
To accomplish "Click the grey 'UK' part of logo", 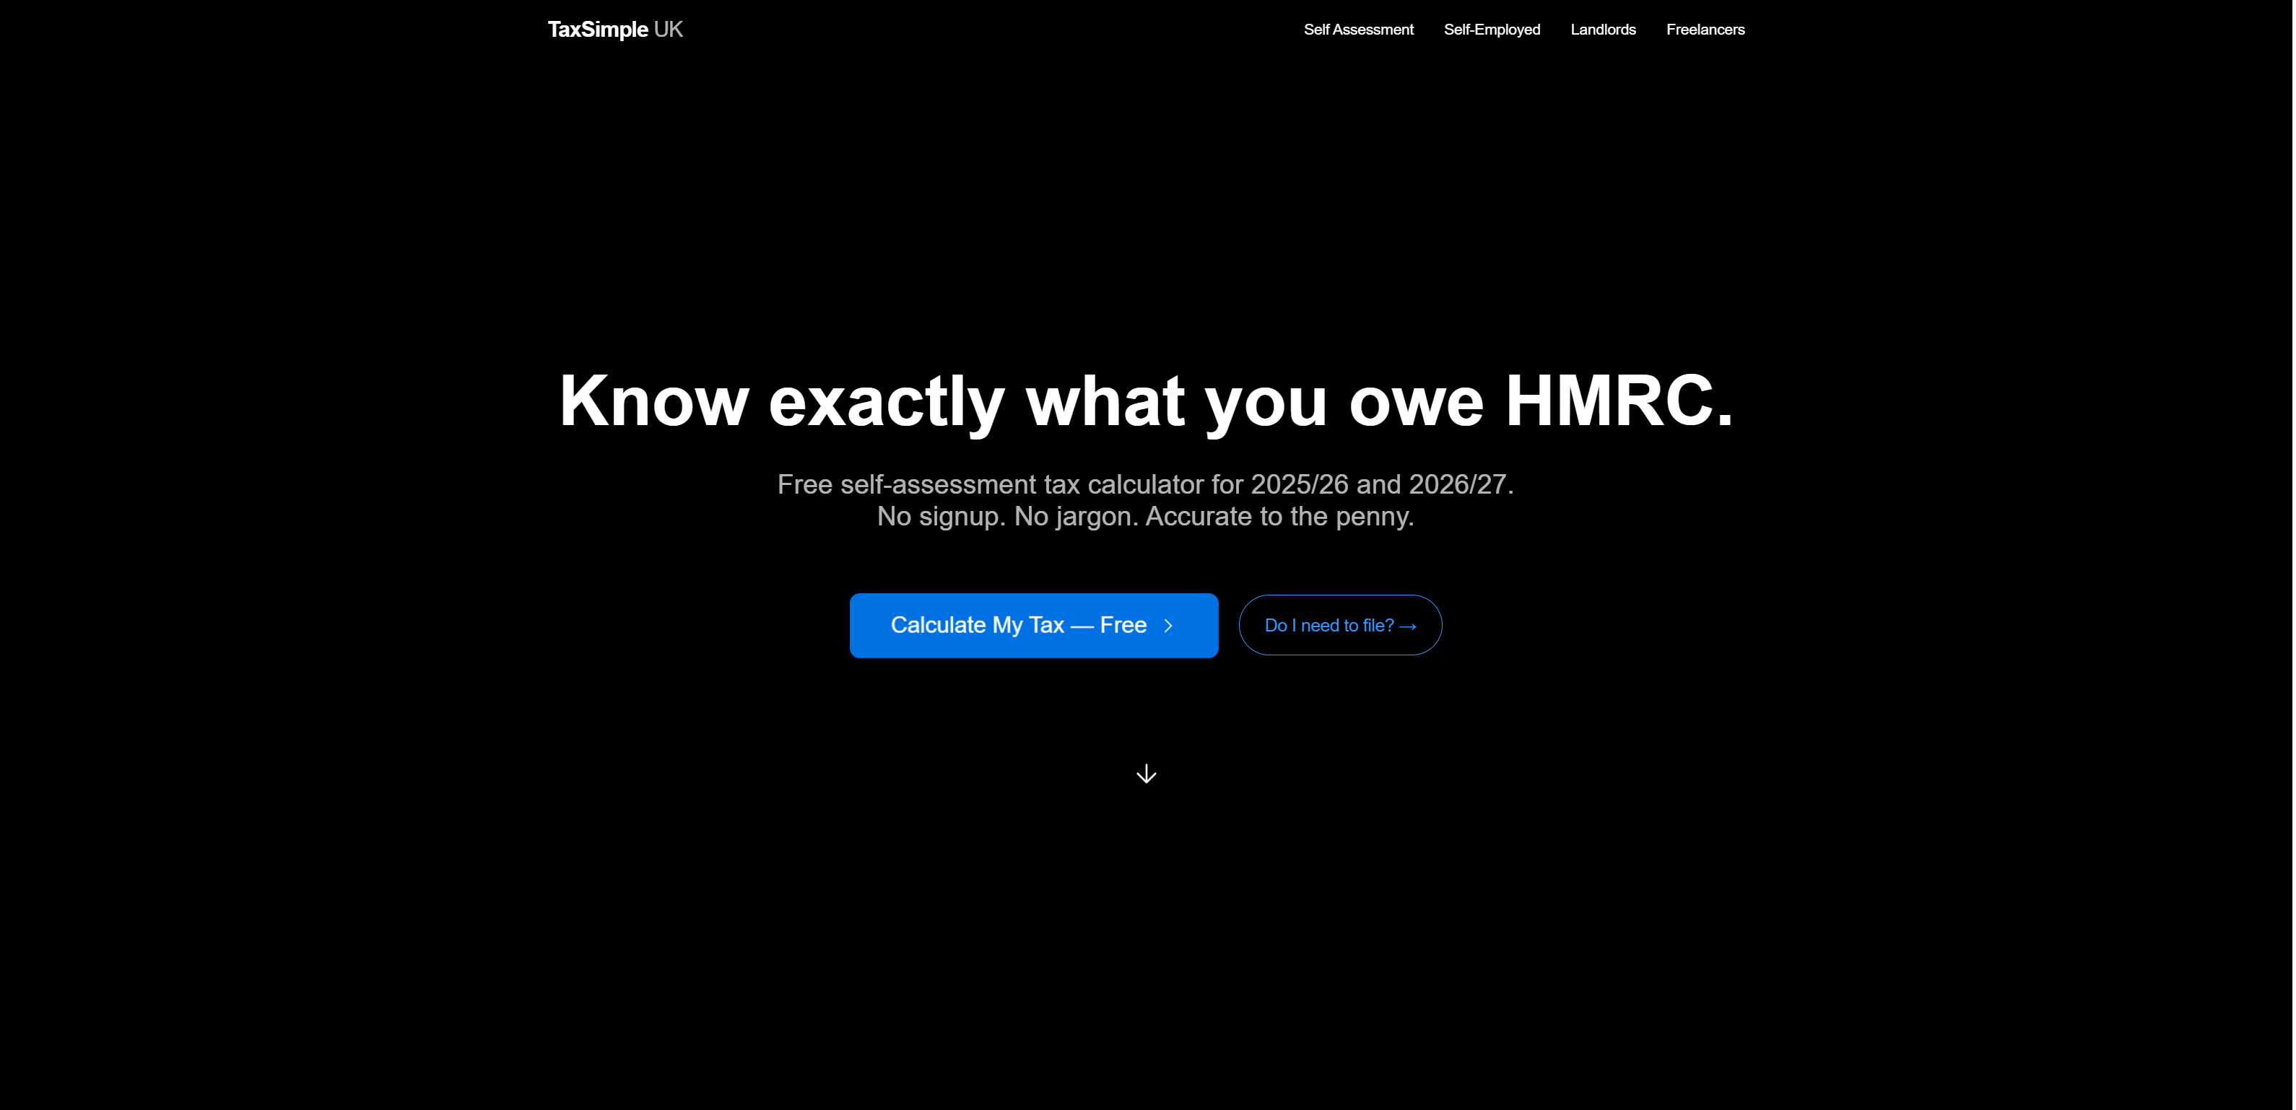I will coord(669,30).
